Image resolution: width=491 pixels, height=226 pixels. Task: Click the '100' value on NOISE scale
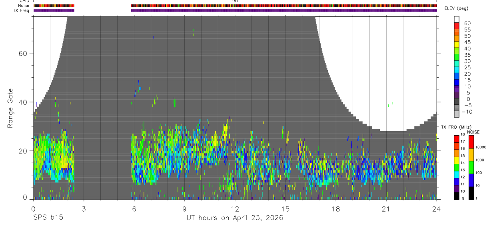(479, 173)
